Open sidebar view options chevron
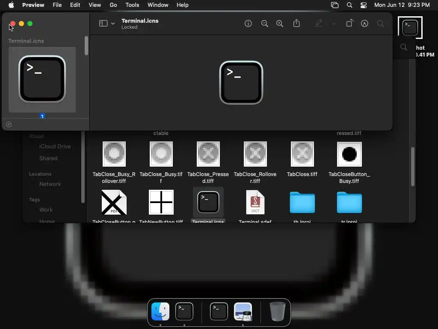The height and width of the screenshot is (329, 438). (113, 24)
